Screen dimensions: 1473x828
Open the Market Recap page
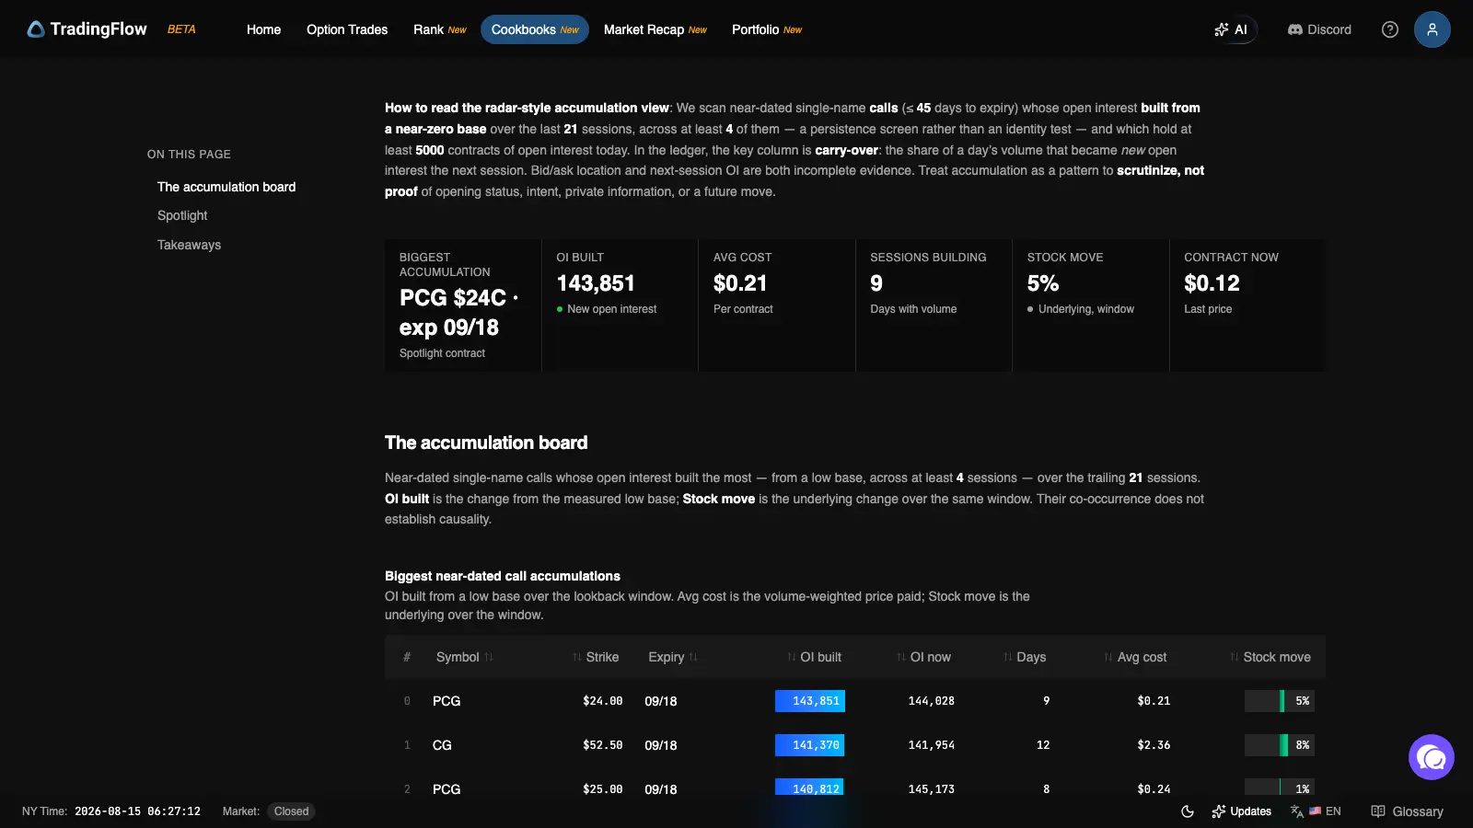[x=655, y=29]
